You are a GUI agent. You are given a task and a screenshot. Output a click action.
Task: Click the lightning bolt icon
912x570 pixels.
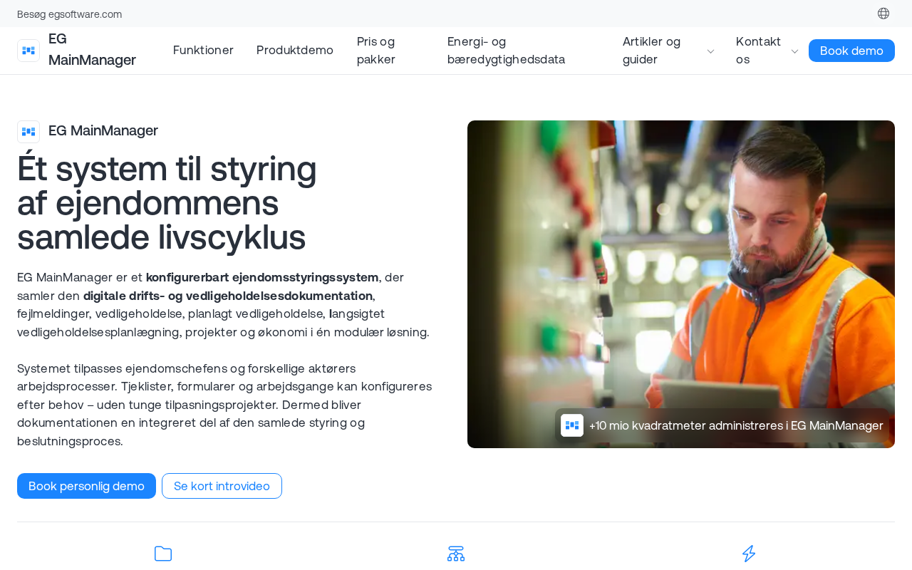tap(749, 554)
